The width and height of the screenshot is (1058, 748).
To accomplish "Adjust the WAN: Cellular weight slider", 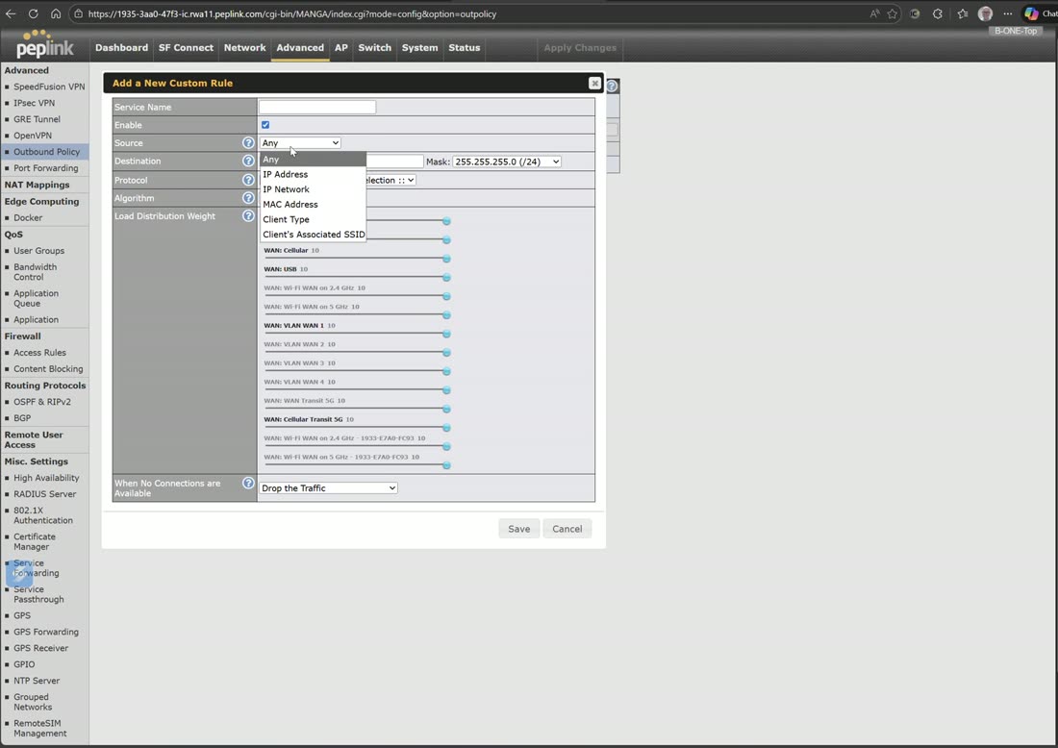I will pos(446,259).
